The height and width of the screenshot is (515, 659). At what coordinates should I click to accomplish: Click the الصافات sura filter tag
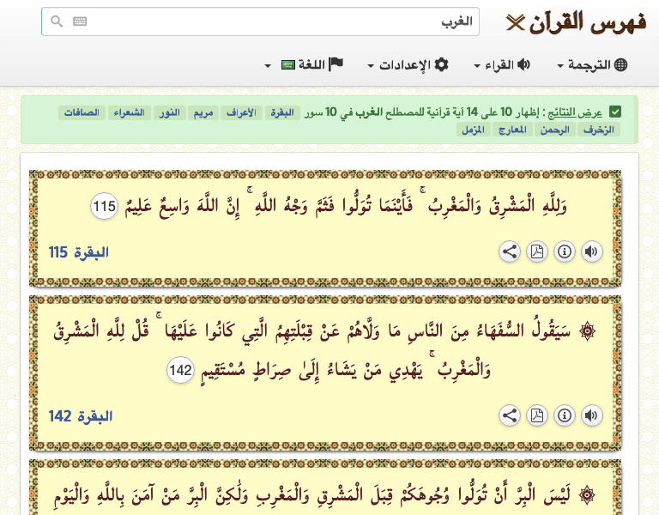click(x=82, y=112)
